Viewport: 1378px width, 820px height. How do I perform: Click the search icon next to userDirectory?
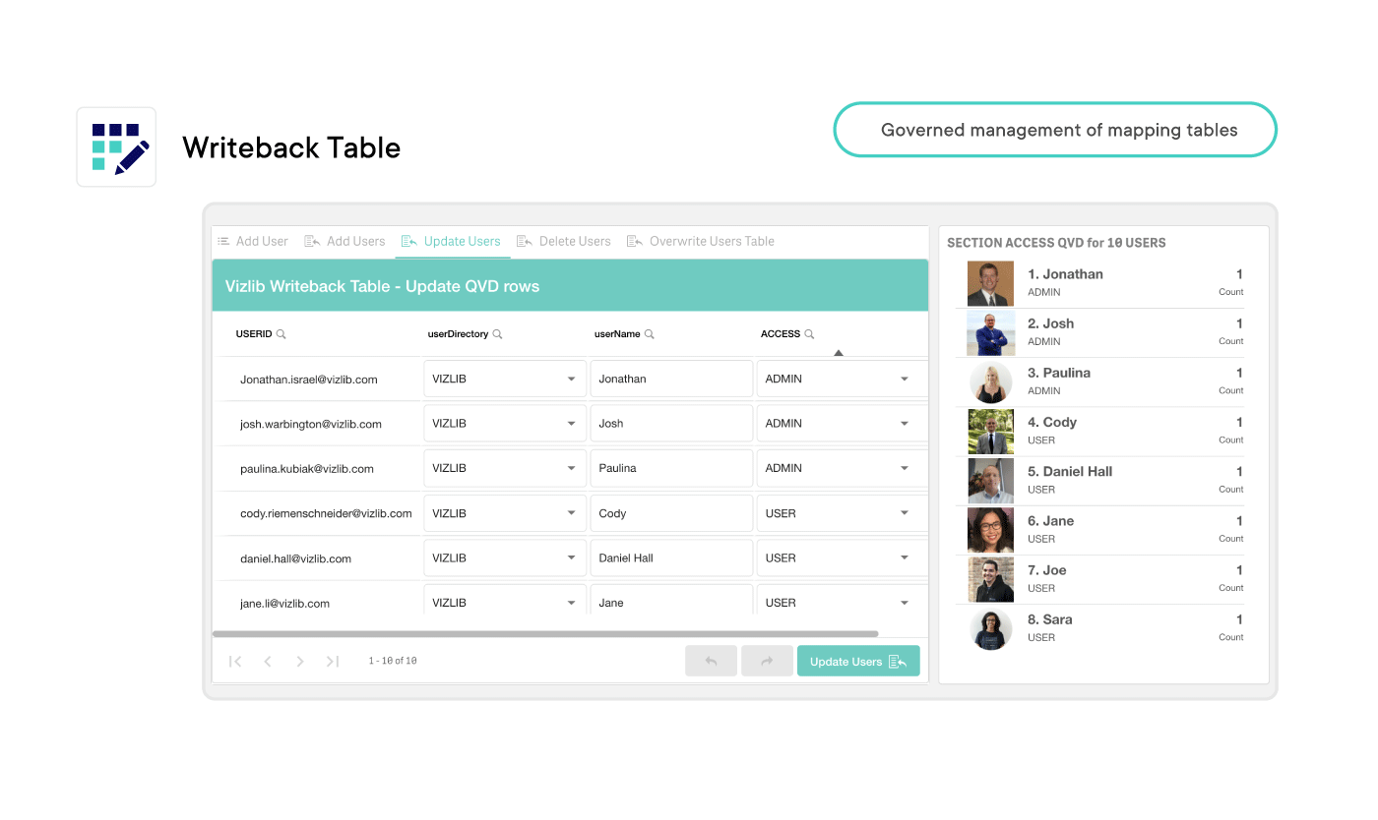coord(498,334)
